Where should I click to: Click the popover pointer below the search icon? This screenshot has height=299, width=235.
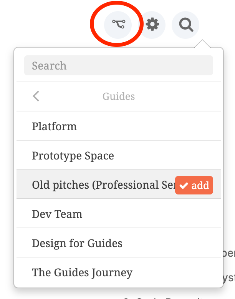pyautogui.click(x=202, y=43)
